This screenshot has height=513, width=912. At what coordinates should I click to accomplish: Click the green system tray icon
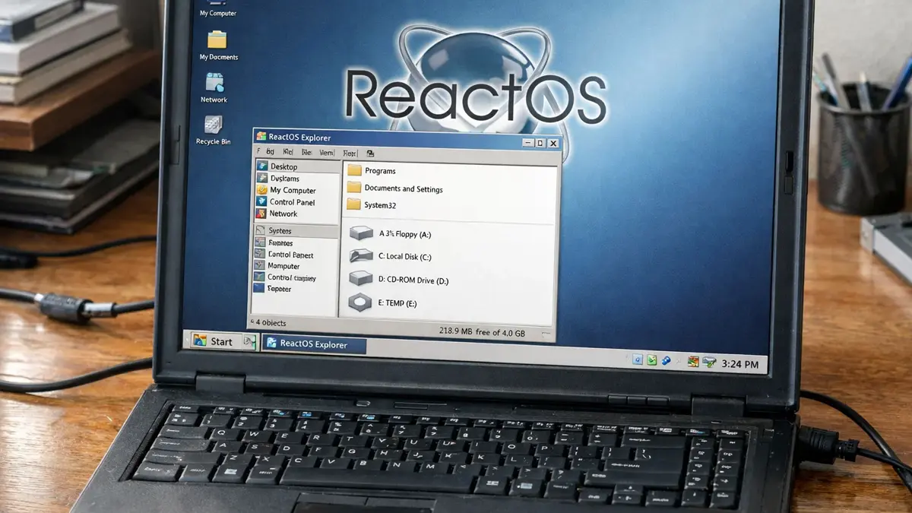(x=651, y=361)
